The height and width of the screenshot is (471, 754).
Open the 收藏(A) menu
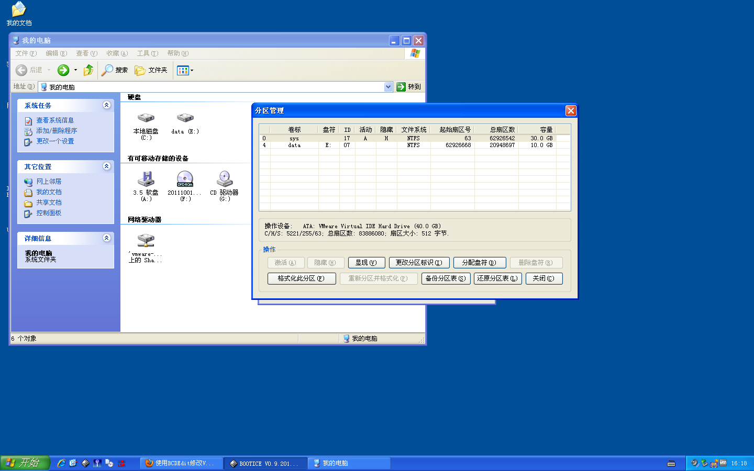pyautogui.click(x=117, y=53)
